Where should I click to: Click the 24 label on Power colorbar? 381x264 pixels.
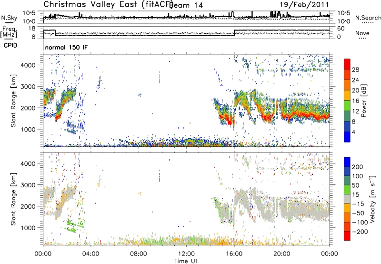355,80
